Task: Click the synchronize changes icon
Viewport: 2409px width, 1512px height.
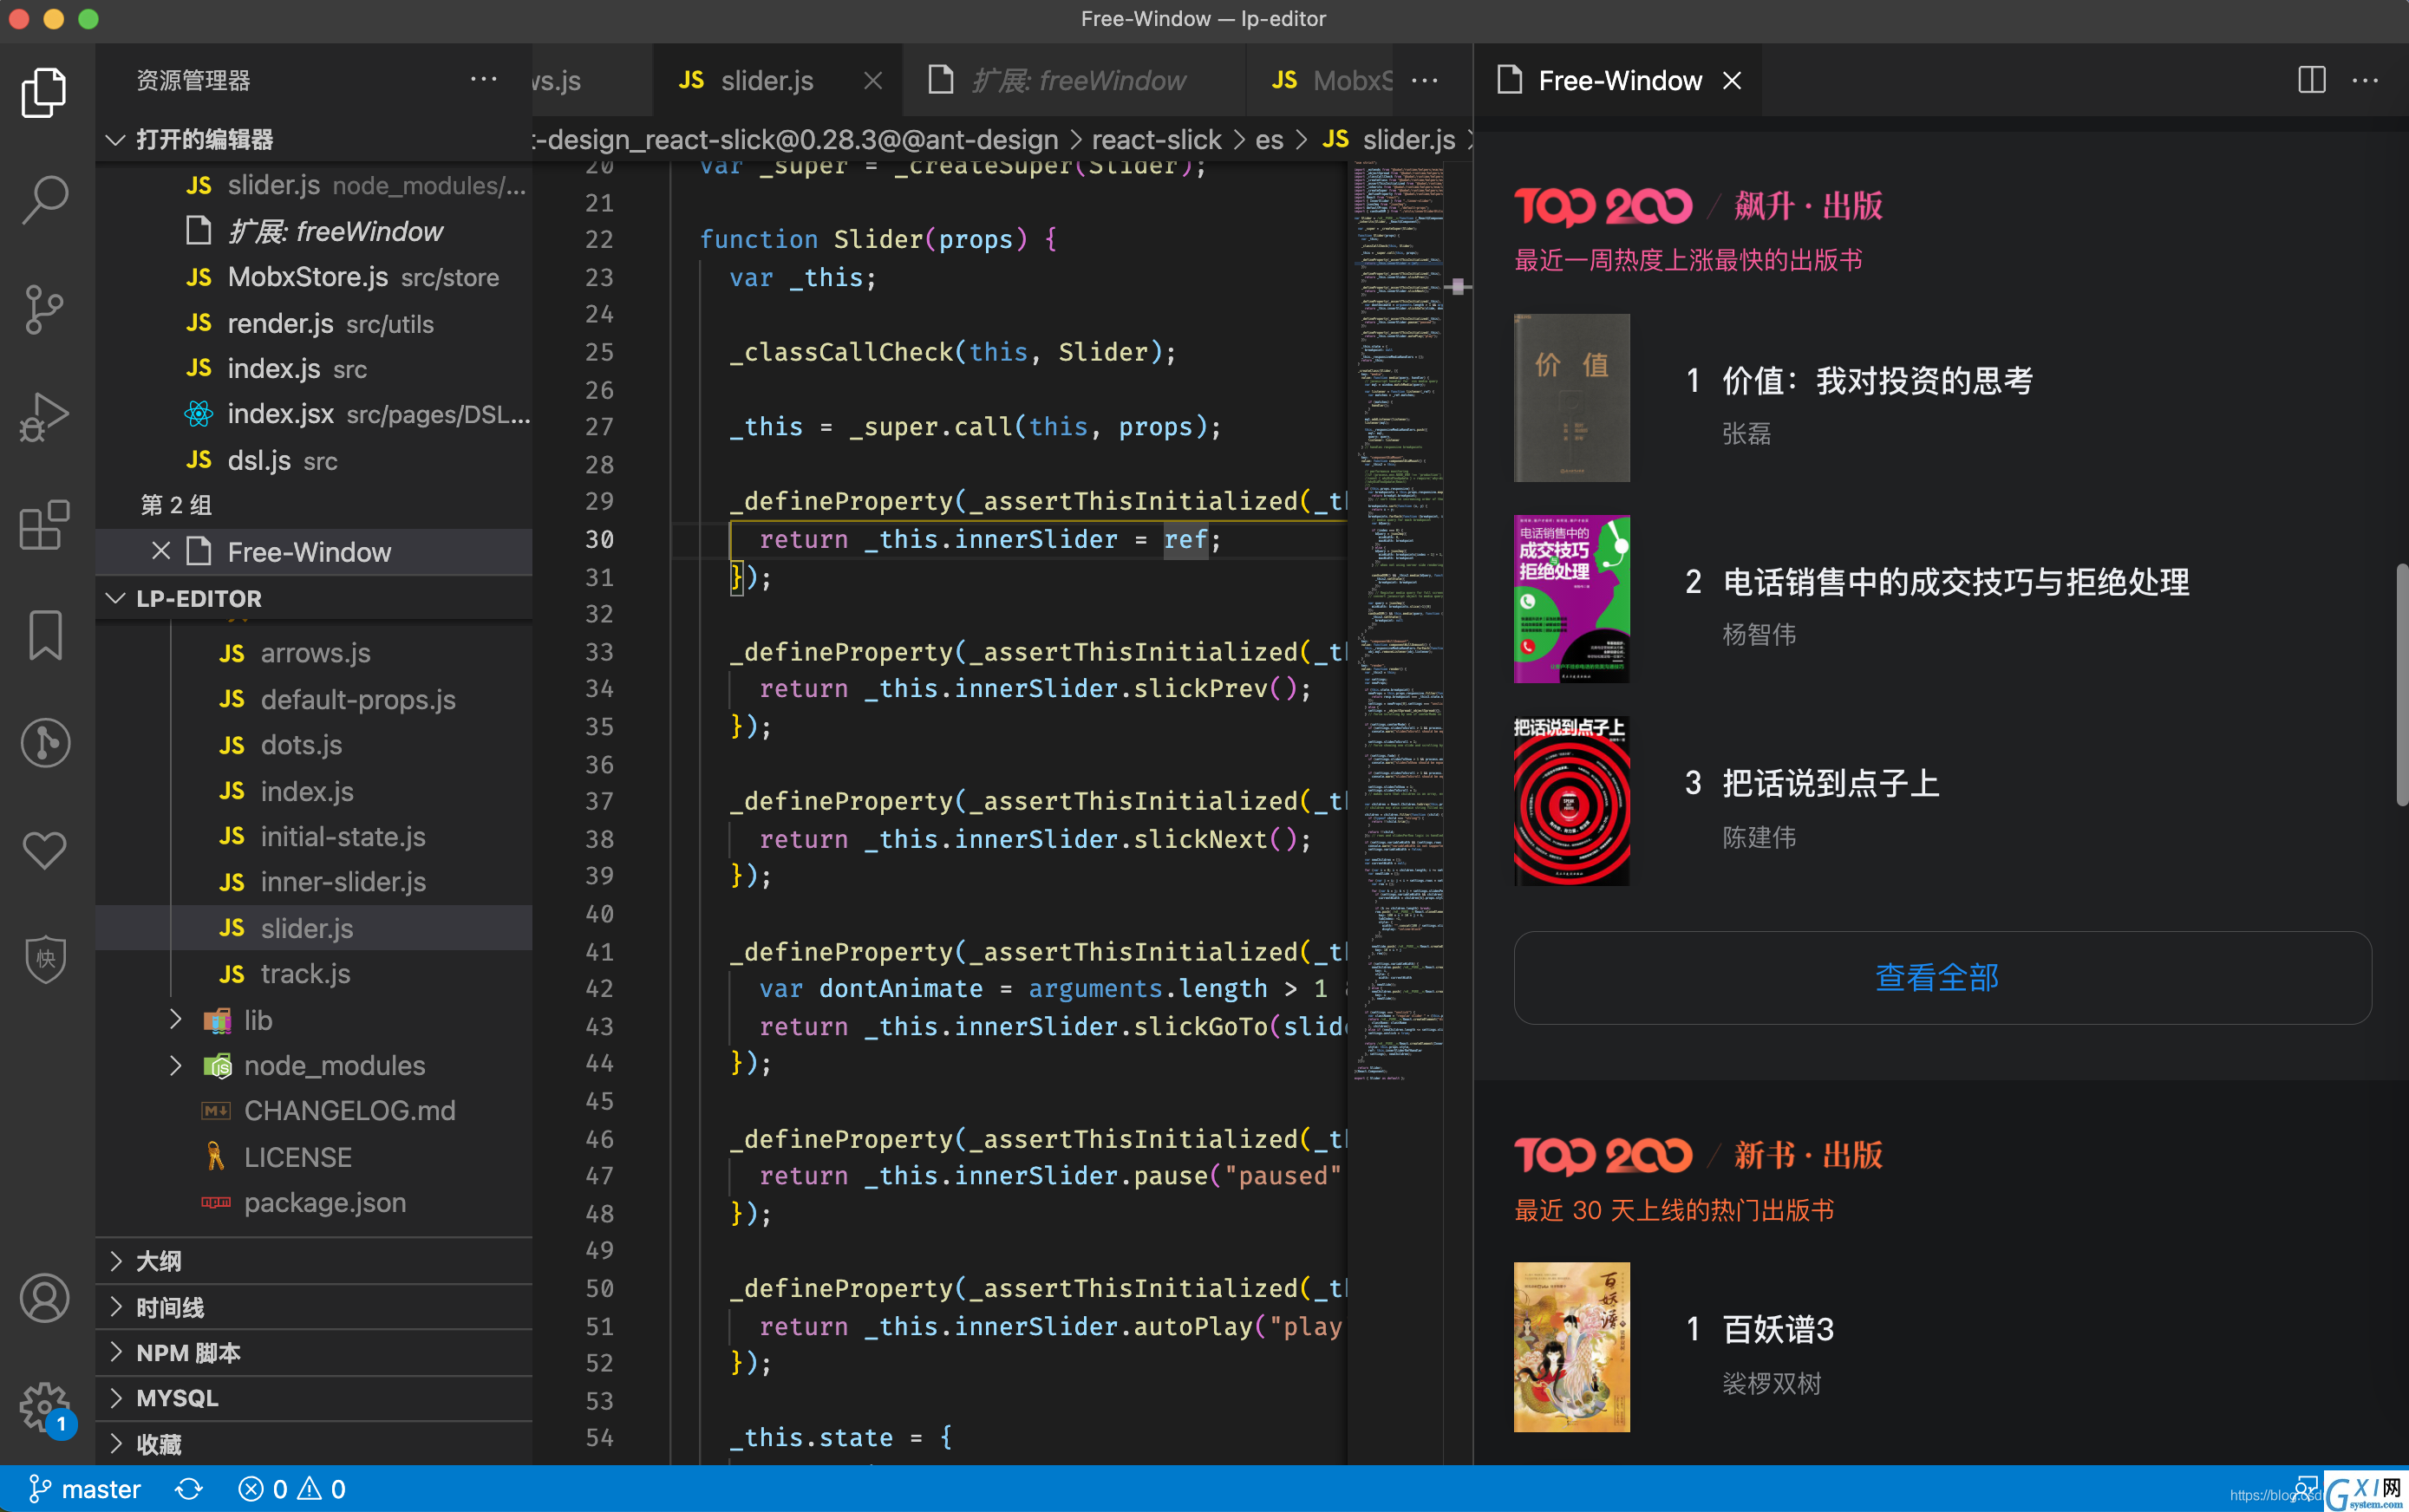Action: click(189, 1489)
